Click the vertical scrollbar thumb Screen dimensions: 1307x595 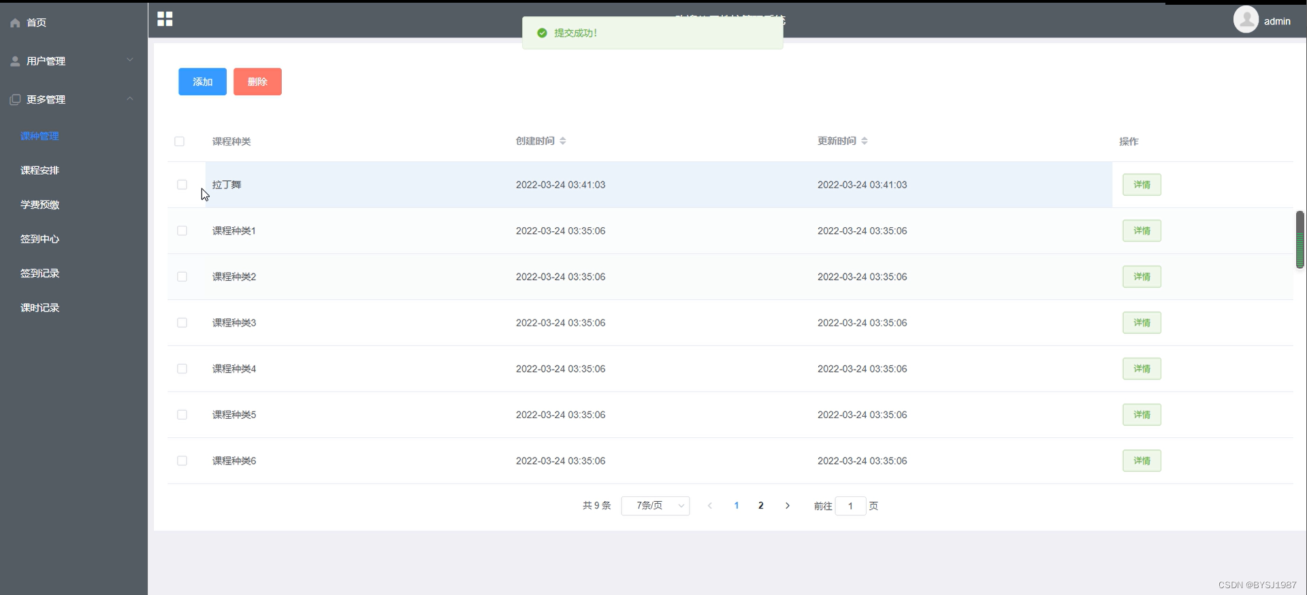(x=1300, y=239)
